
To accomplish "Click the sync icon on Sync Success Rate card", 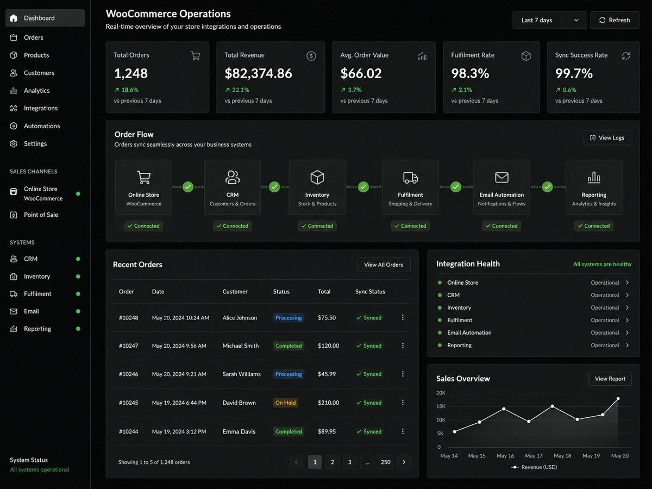I will (626, 55).
